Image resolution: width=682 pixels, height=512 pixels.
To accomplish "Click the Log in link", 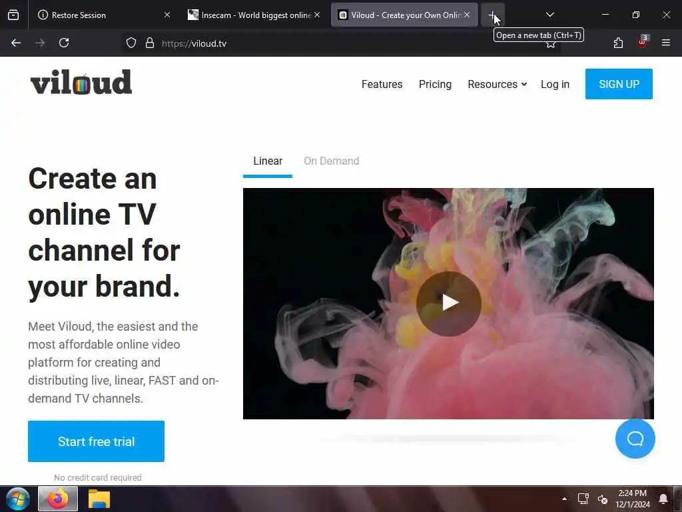I will coord(555,84).
